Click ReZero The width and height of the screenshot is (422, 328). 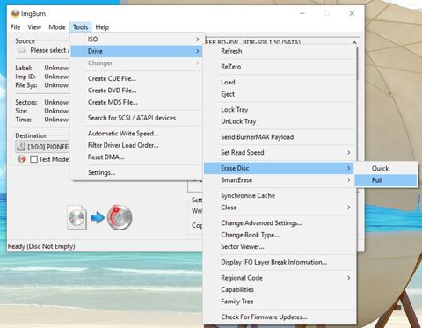[x=280, y=67]
